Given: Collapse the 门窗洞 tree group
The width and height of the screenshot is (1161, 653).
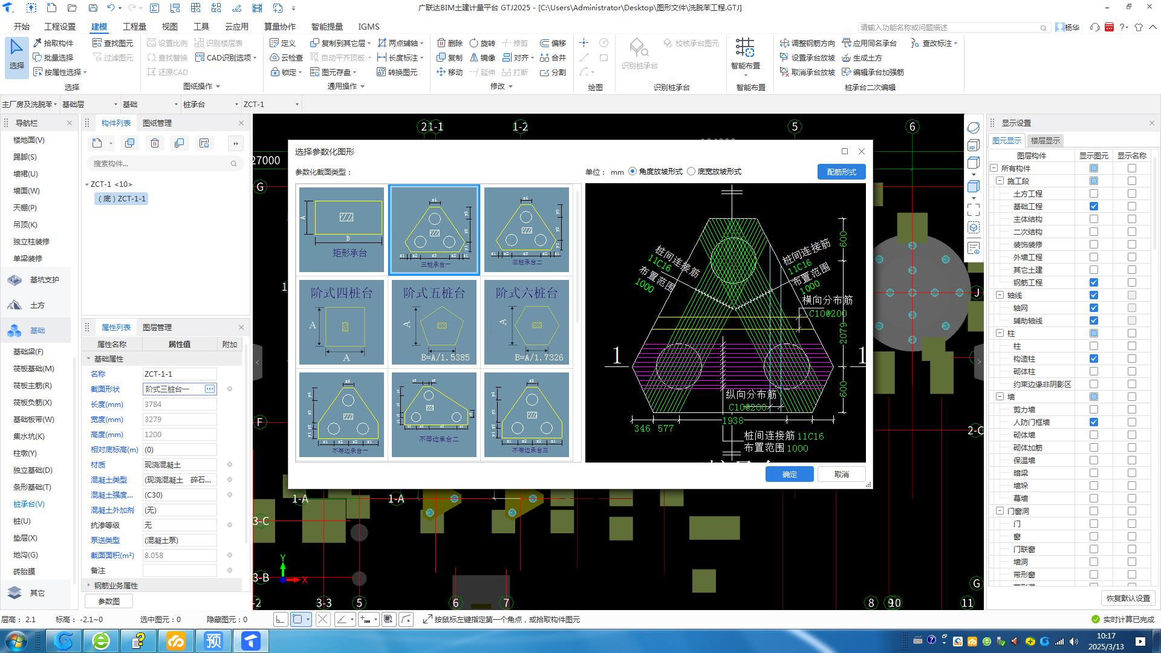Looking at the screenshot, I should pos(1000,511).
